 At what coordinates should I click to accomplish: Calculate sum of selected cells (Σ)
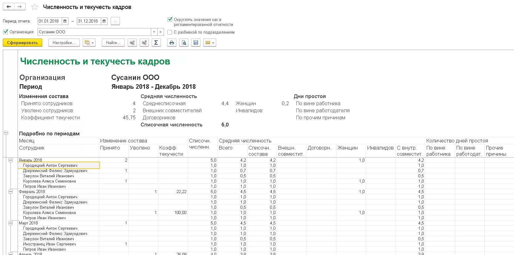coord(156,43)
